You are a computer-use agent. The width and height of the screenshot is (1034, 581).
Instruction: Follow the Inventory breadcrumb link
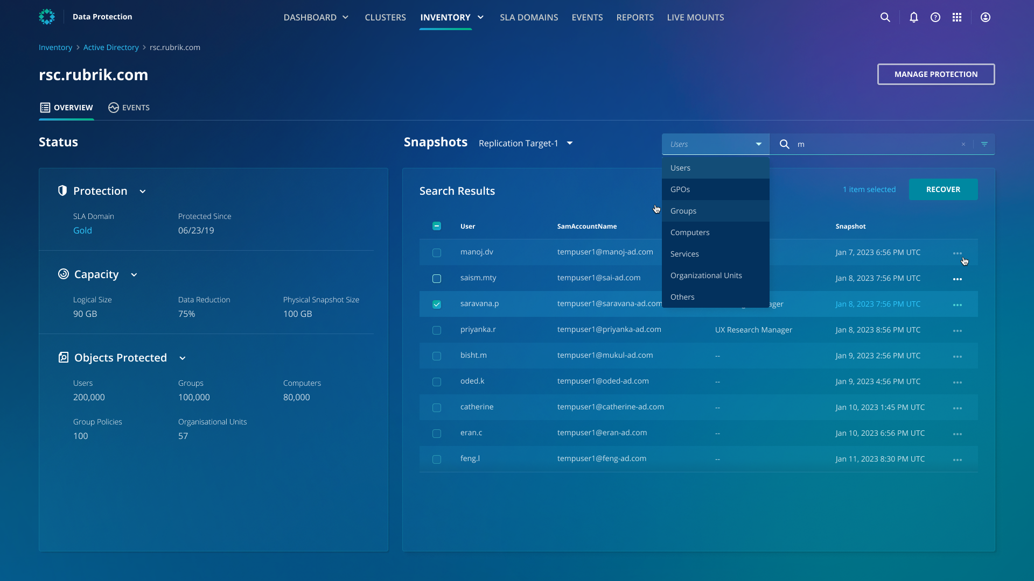pos(55,47)
